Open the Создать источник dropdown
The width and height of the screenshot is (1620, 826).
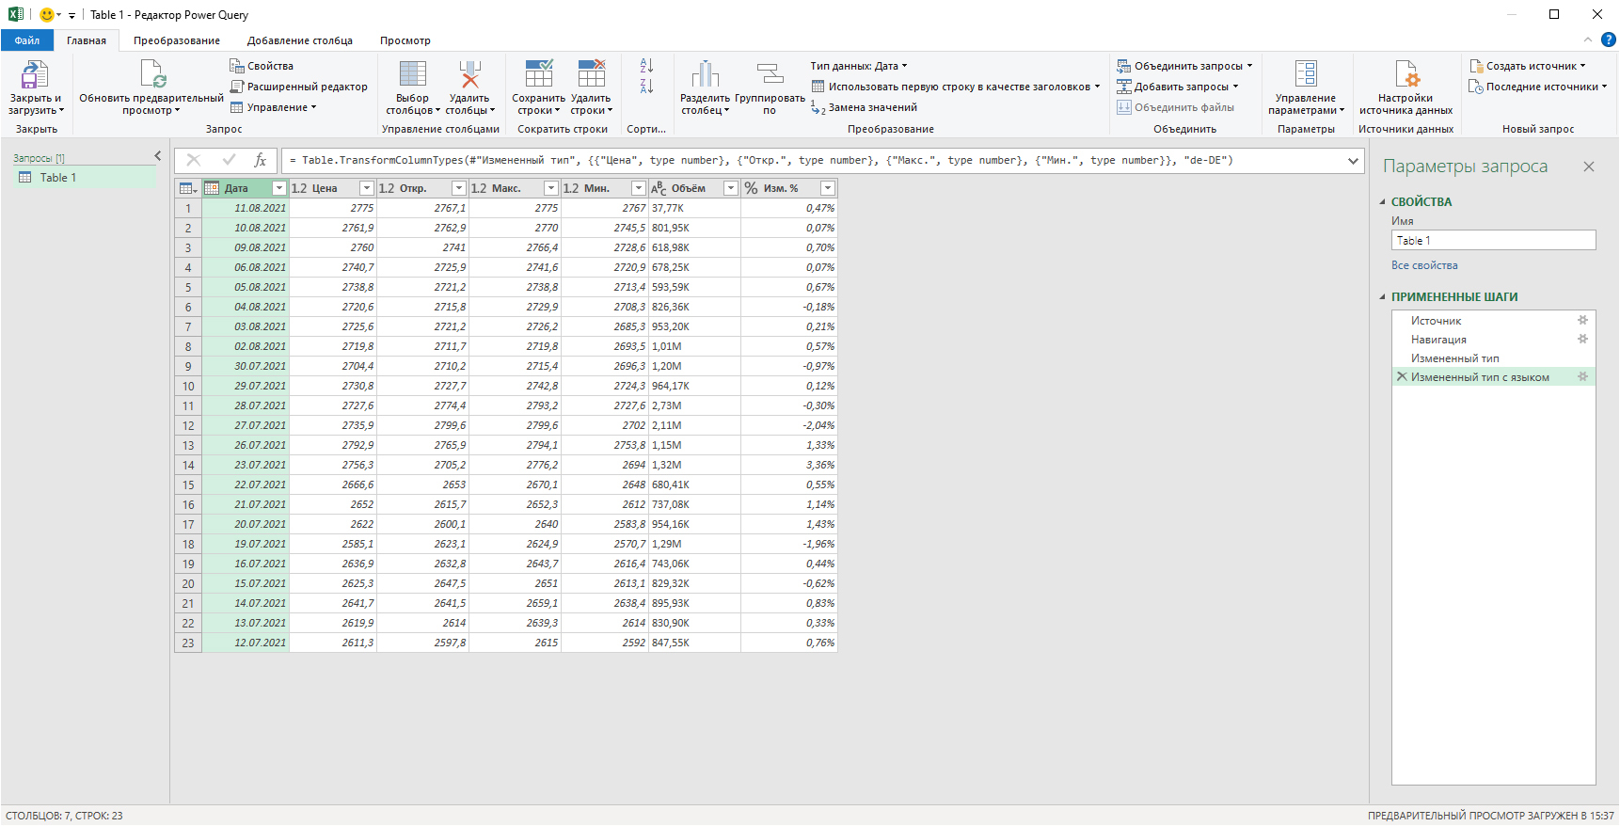tap(1528, 66)
